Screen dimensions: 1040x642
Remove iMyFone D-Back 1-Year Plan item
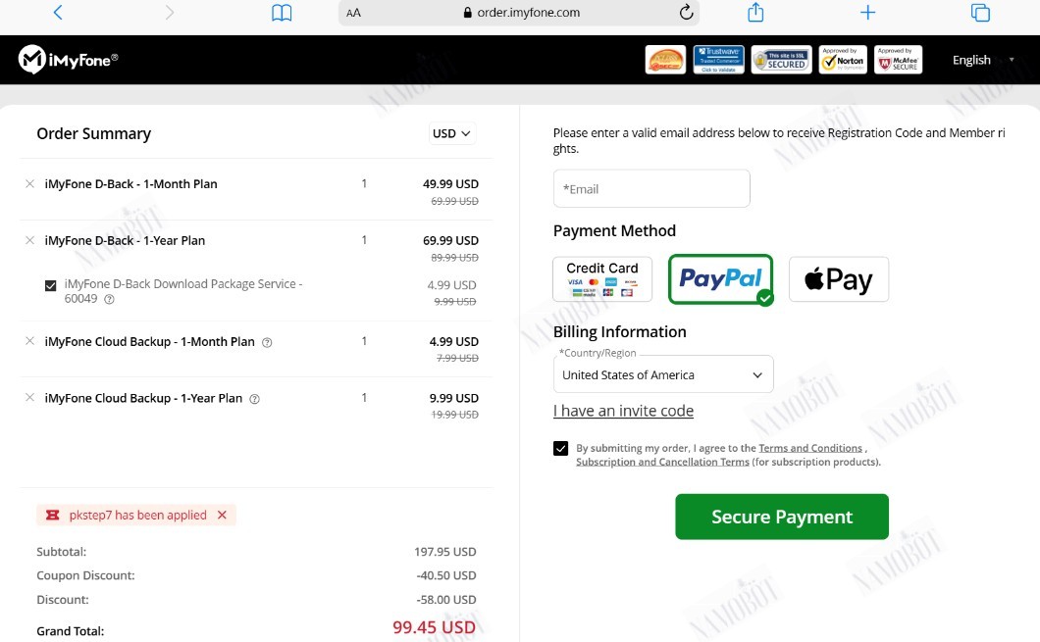point(29,240)
